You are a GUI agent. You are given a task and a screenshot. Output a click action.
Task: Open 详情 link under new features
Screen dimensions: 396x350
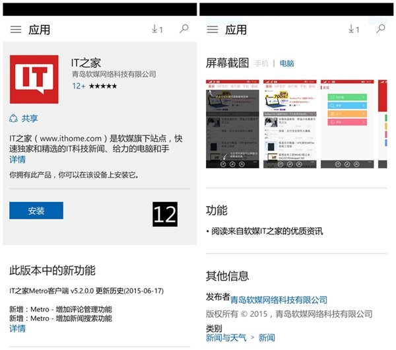coord(17,328)
